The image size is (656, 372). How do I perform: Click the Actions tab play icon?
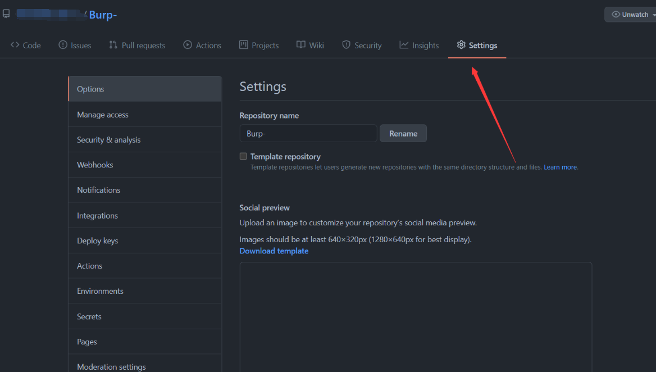(188, 45)
